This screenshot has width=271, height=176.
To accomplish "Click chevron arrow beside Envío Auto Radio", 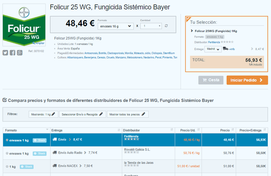I will 85,152.
